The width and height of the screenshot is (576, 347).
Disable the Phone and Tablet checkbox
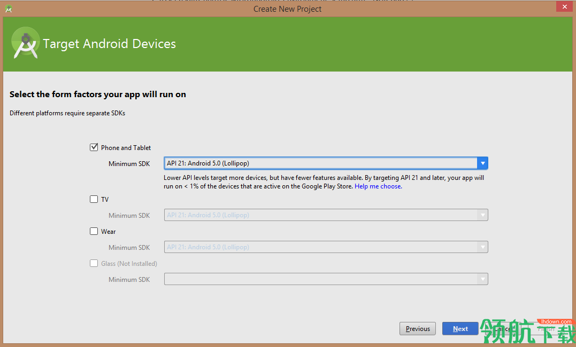click(94, 147)
